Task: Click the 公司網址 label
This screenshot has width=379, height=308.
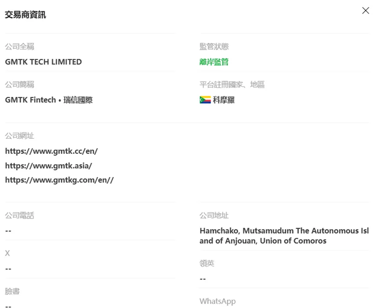Action: (20, 136)
